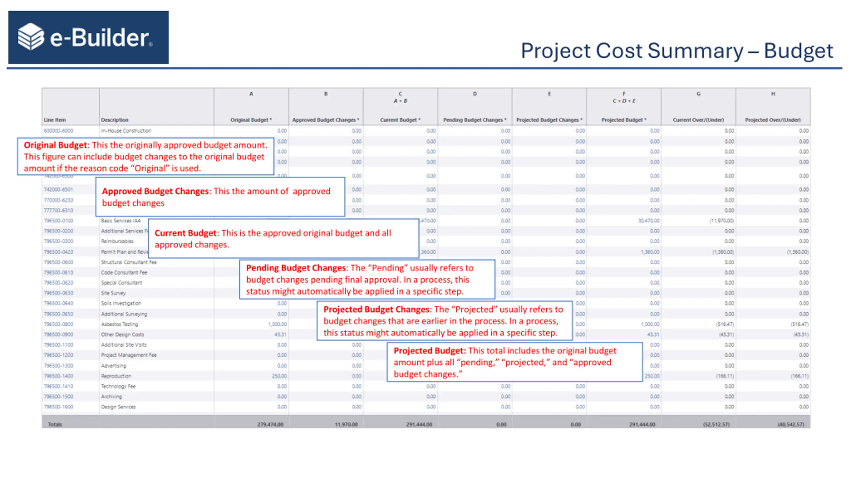Select the 'Project Cost Summary – Budget' title
The image size is (851, 478).
click(x=676, y=51)
